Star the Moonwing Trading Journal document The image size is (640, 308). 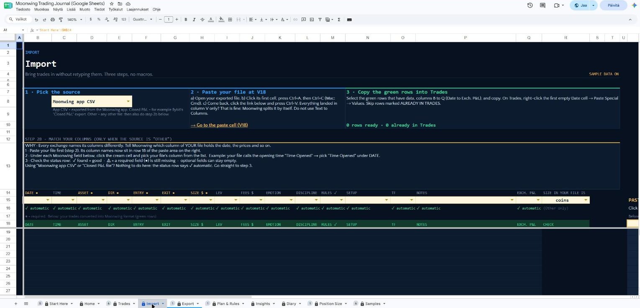pyautogui.click(x=112, y=3)
